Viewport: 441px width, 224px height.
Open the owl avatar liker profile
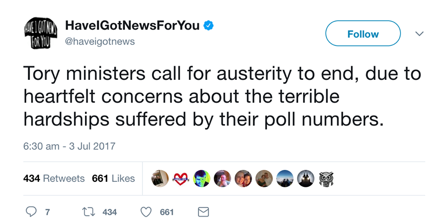[x=325, y=178]
